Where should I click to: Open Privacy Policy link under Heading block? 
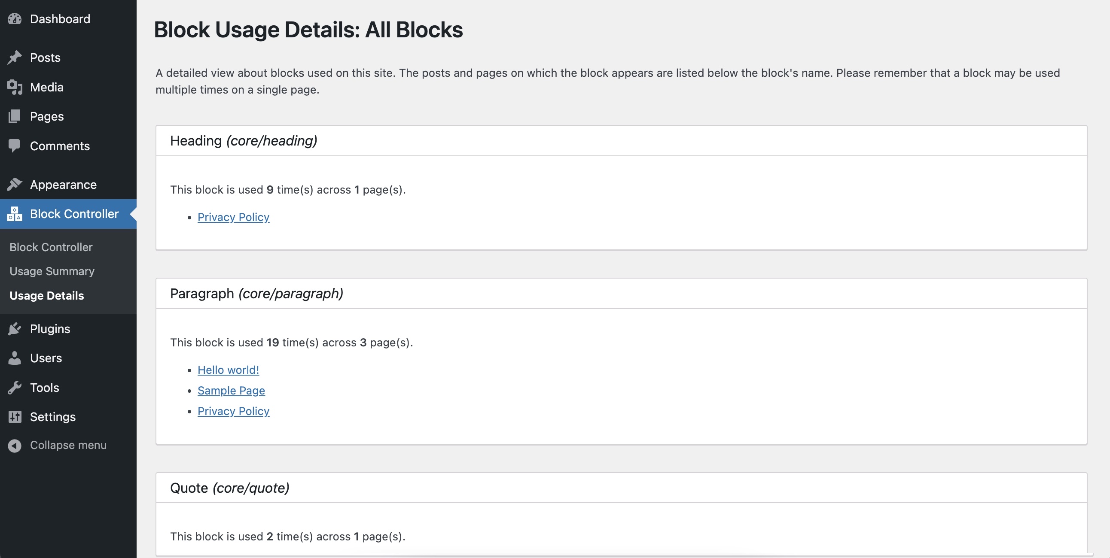click(x=234, y=218)
